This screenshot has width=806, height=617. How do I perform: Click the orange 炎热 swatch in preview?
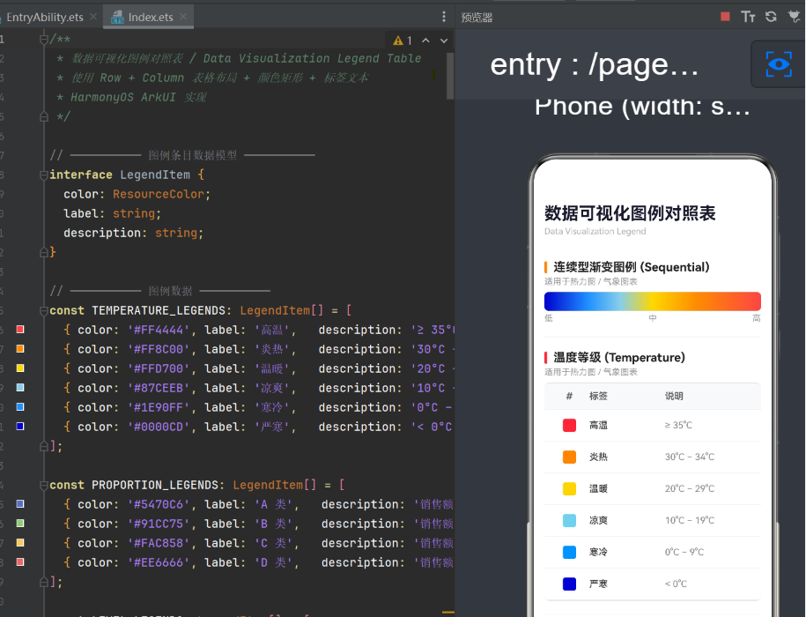(569, 457)
